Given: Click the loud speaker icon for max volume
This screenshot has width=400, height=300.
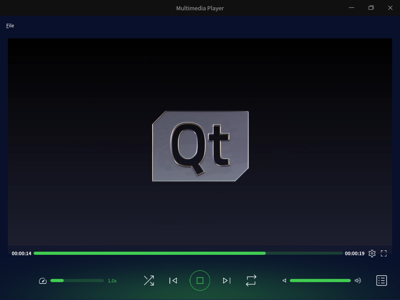Looking at the screenshot, I should [x=358, y=281].
